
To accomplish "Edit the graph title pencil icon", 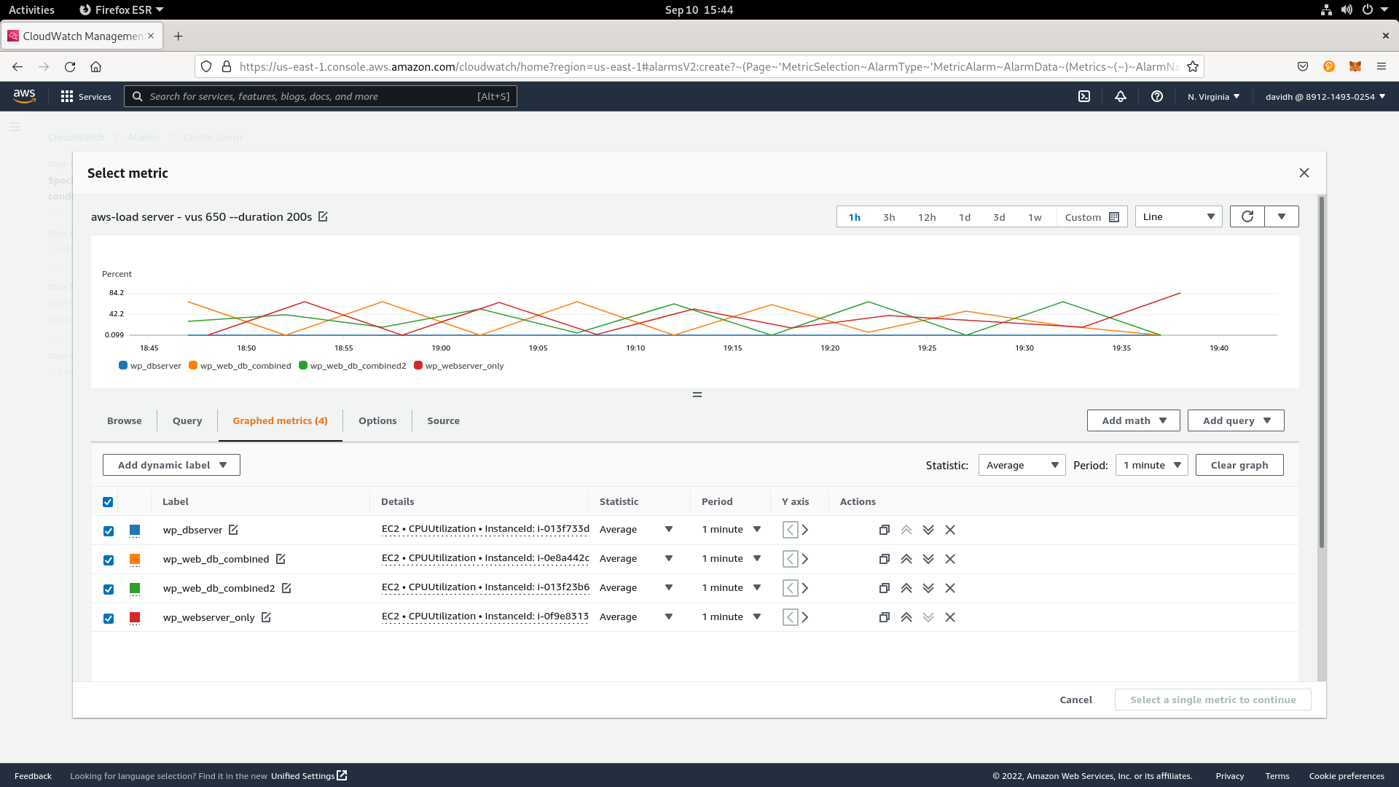I will (x=323, y=216).
